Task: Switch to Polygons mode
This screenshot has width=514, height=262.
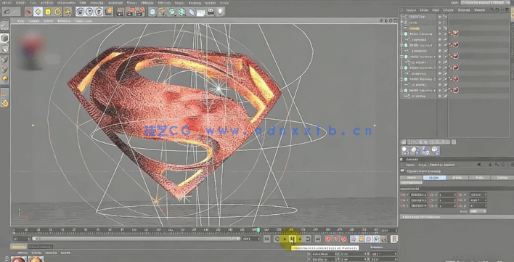Action: [x=4, y=79]
